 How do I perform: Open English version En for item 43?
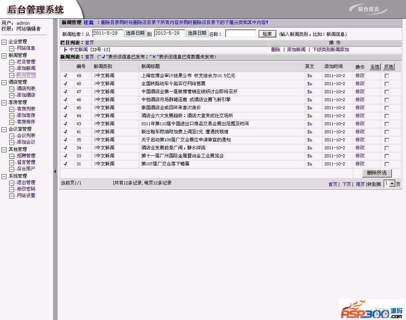point(310,124)
